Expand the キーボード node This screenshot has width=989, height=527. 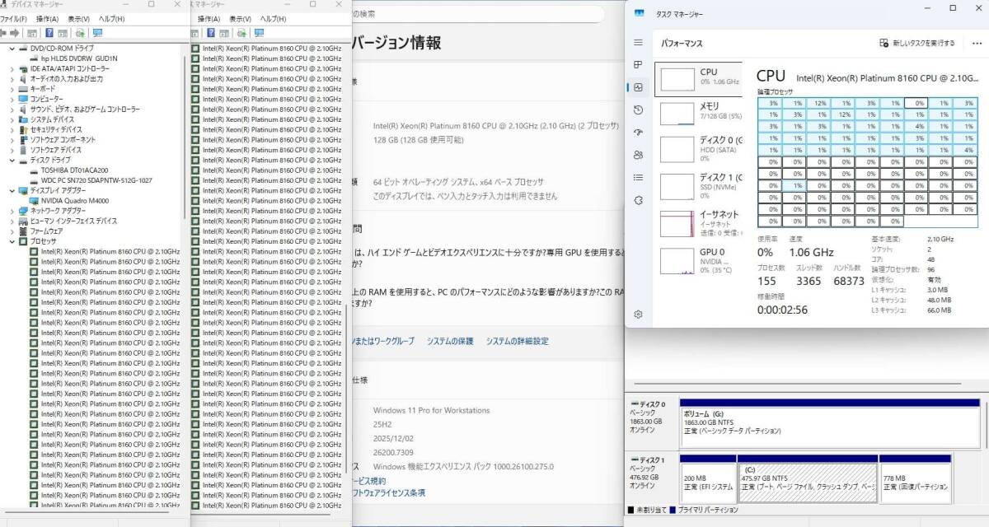pyautogui.click(x=12, y=89)
